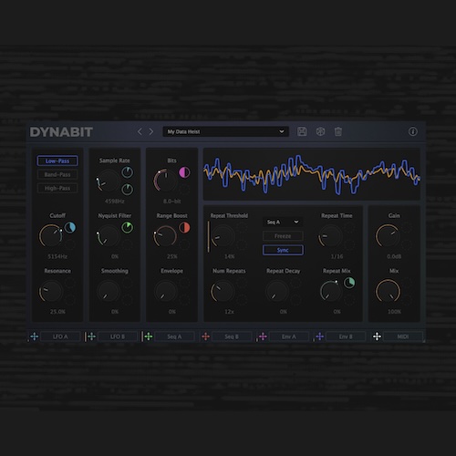Click the red Seq B modulation drag handle icon

pos(205,337)
